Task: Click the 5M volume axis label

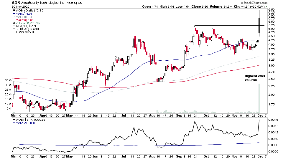Action: click(x=9, y=109)
